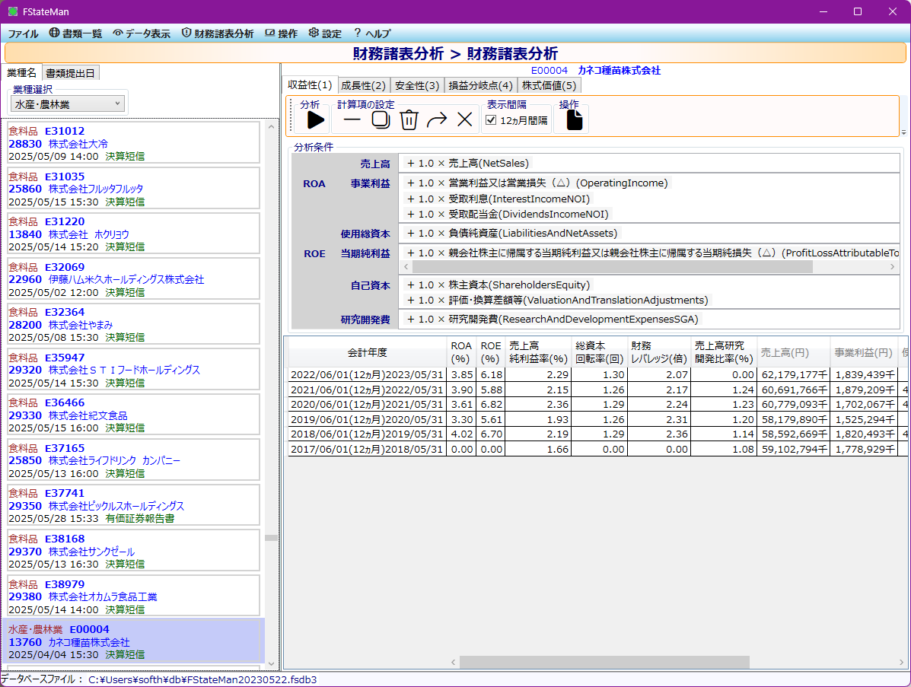Select company 株式会社オカムラ食品工業 in list

point(133,596)
